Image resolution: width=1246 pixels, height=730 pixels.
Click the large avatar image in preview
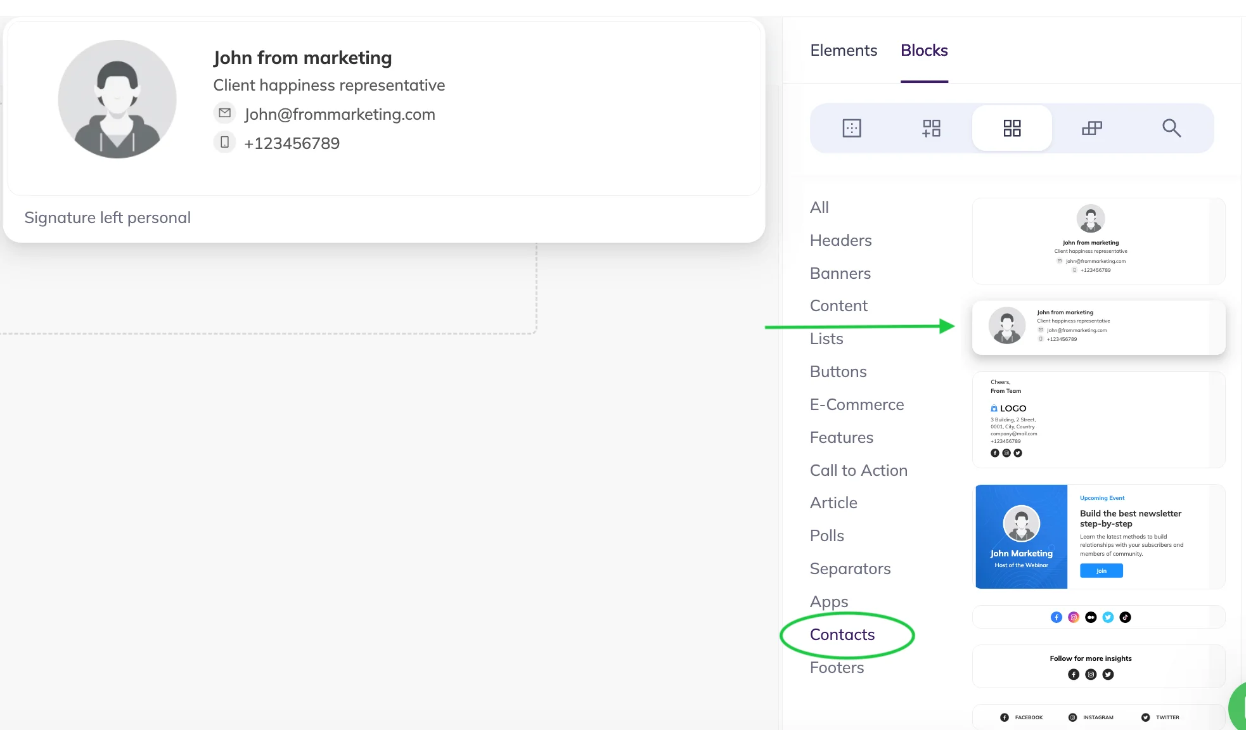[x=117, y=99]
